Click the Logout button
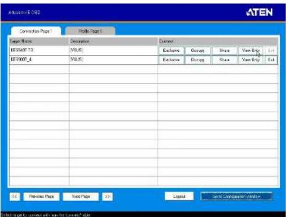This screenshot has height=217, width=286. pos(179,196)
